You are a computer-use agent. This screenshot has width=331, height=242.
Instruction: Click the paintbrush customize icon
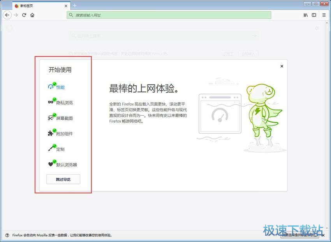(x=51, y=148)
